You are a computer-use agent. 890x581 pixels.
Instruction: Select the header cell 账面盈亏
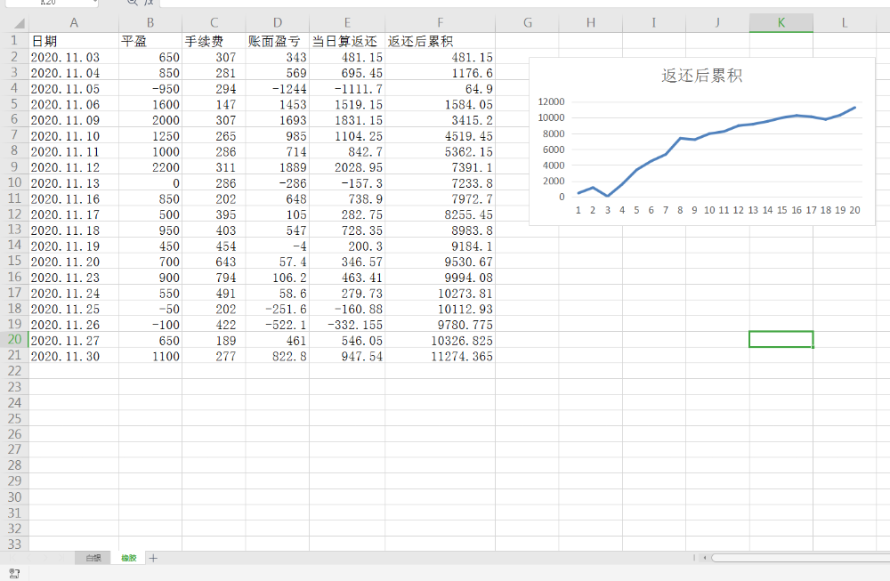[x=278, y=41]
